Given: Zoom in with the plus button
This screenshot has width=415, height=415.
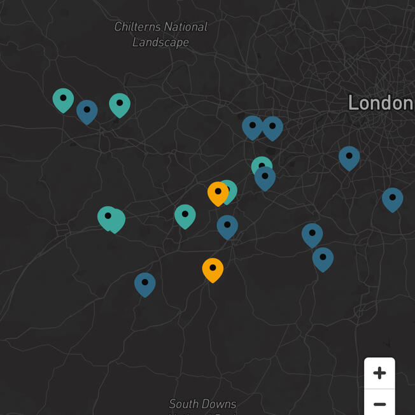Looking at the screenshot, I should click(x=379, y=373).
